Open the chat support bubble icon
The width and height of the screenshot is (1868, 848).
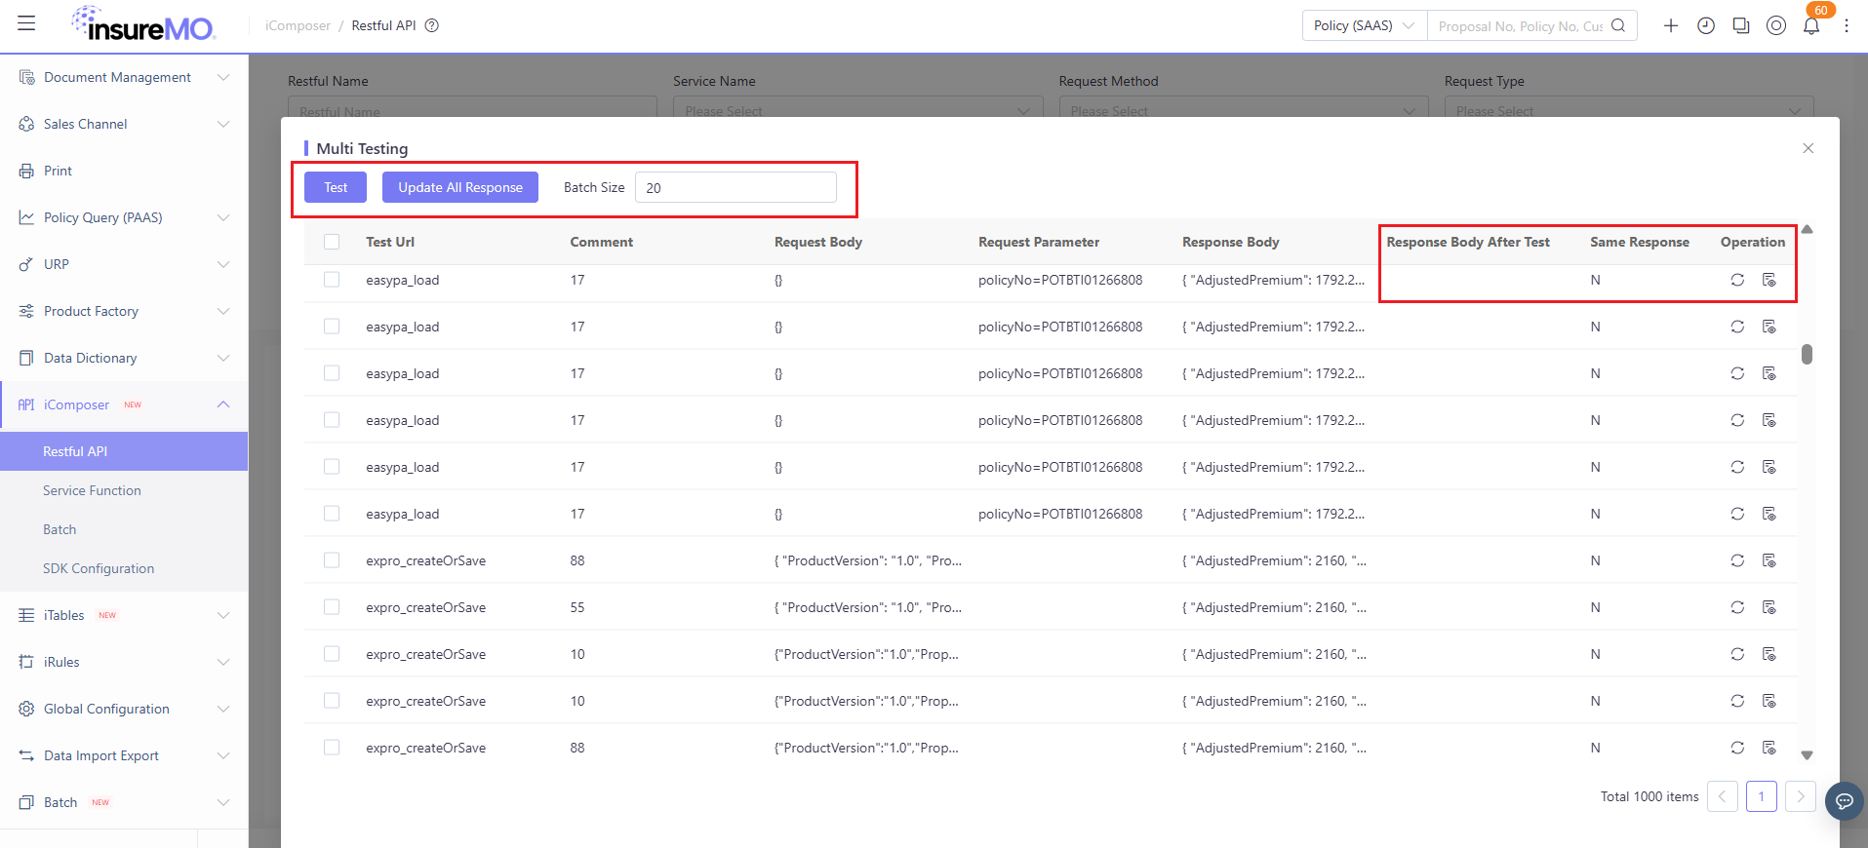coord(1844,801)
